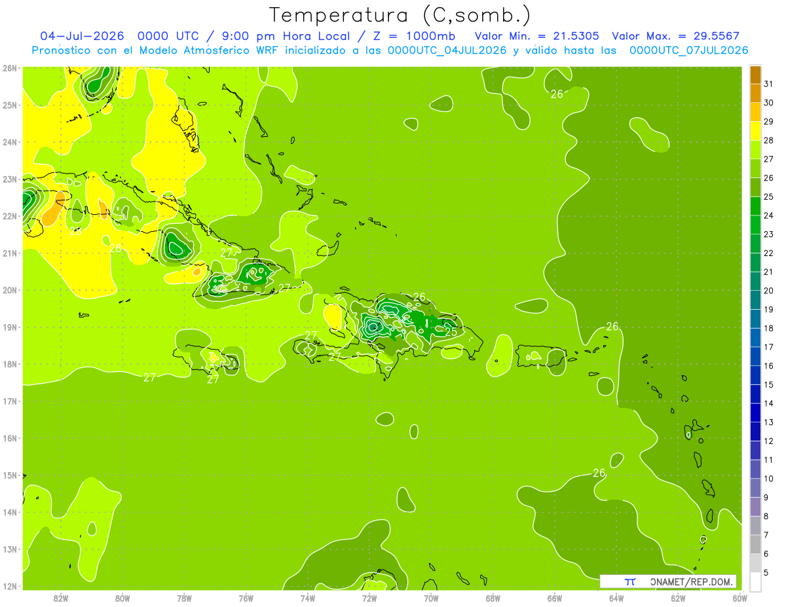This screenshot has width=786, height=607.
Task: Click the color scale label "24"
Action: [x=768, y=215]
